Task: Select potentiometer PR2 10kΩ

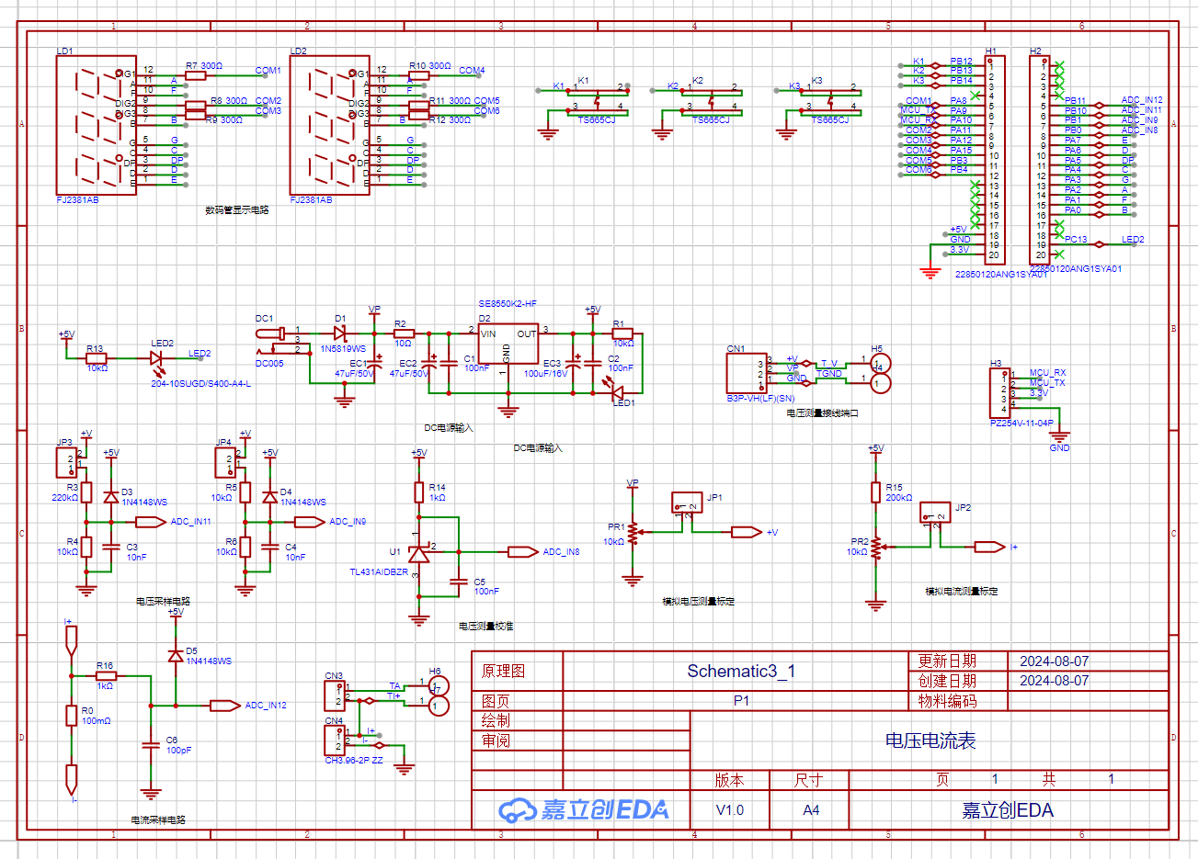Action: click(x=877, y=548)
